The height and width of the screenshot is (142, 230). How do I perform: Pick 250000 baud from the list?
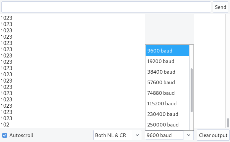click(167, 124)
